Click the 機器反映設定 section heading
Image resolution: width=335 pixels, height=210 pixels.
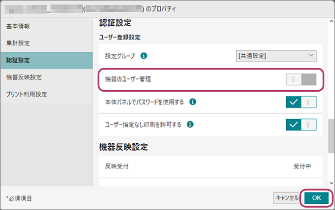coord(123,147)
